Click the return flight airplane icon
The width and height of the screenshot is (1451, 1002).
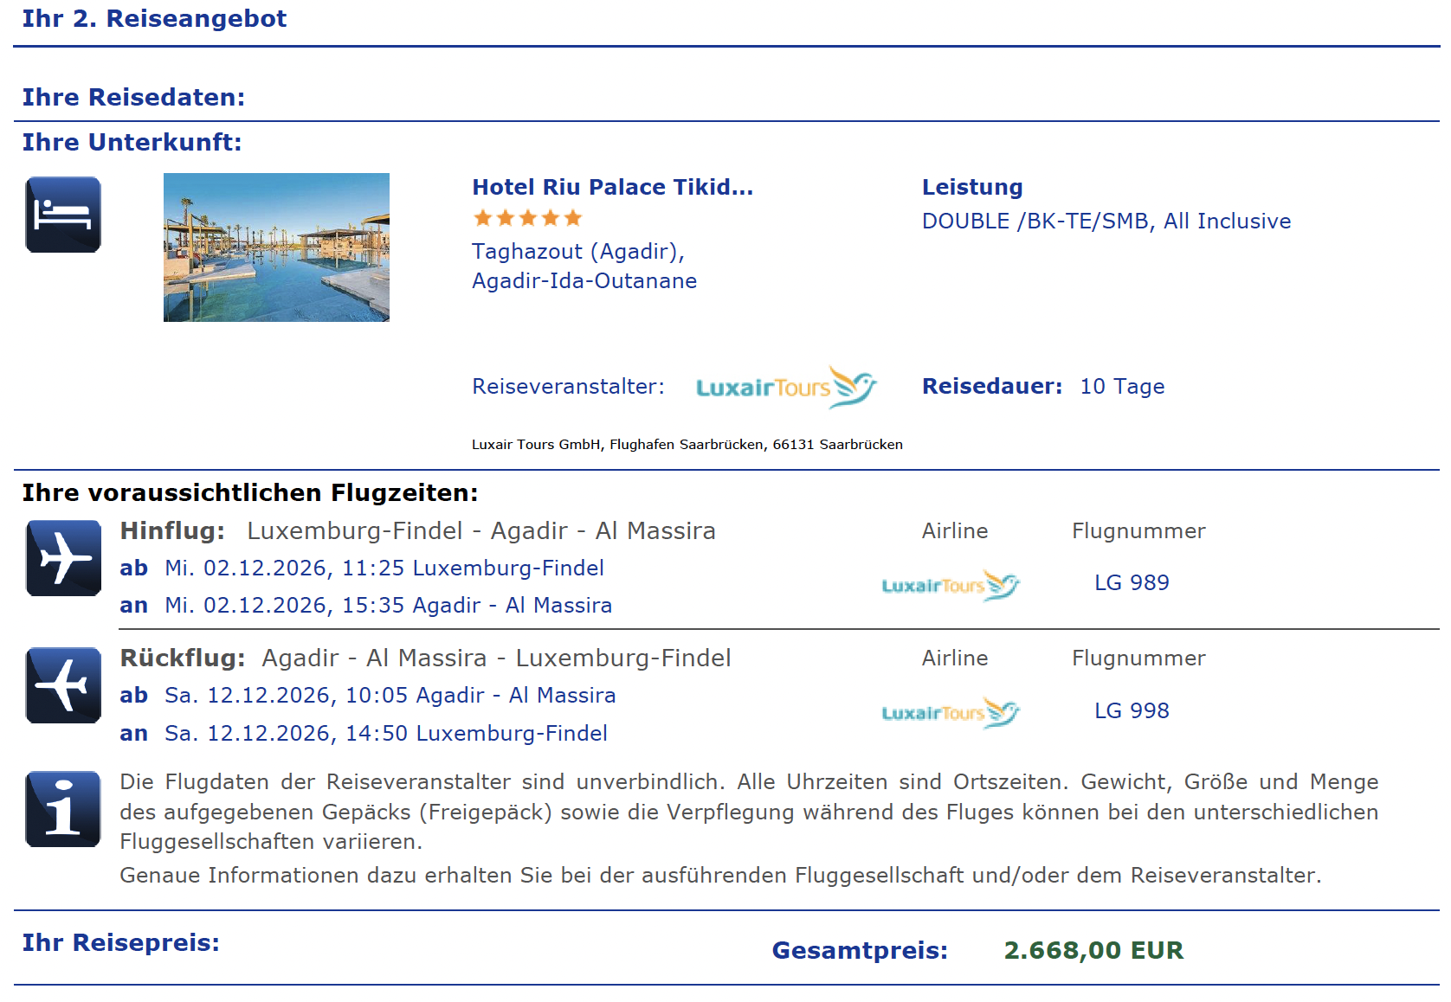point(63,685)
